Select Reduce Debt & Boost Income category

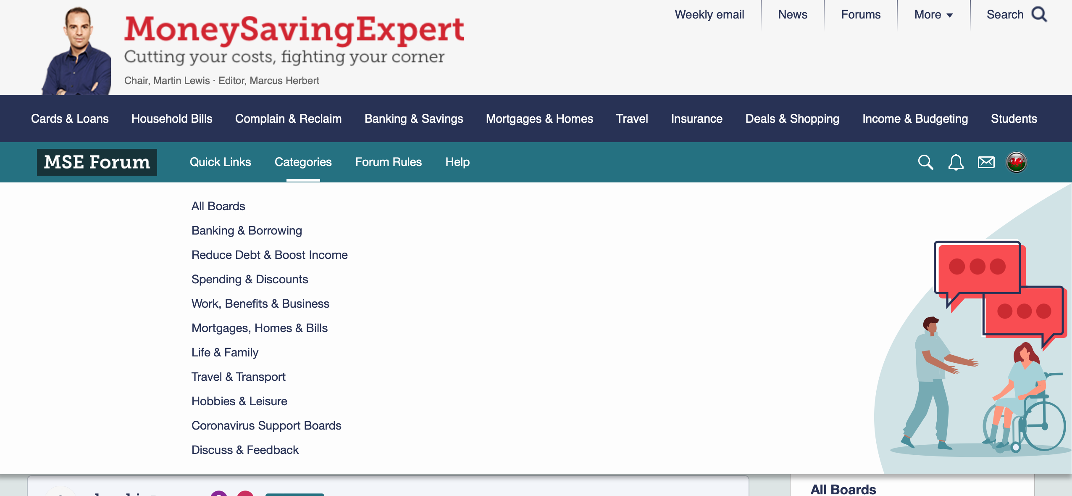tap(270, 255)
